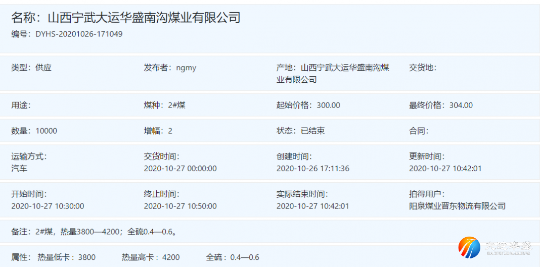Click the start time 2020-10-27 10:30:00

(x=48, y=206)
